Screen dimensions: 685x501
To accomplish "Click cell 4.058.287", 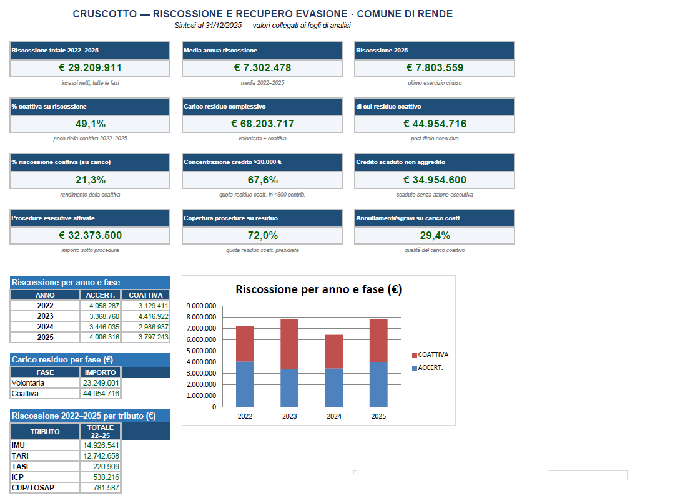I will coord(101,306).
